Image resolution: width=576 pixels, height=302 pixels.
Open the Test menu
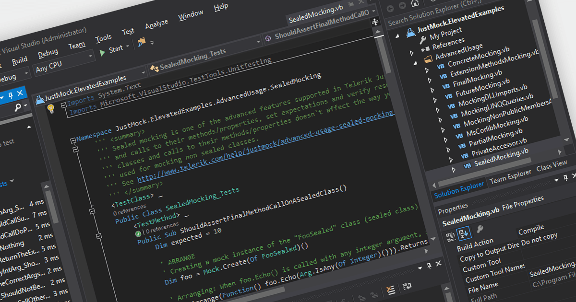coord(128,31)
